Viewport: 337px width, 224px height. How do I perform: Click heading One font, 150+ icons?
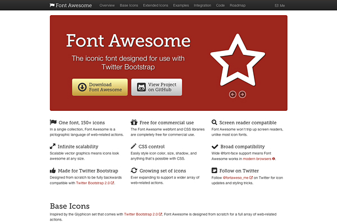(81, 123)
